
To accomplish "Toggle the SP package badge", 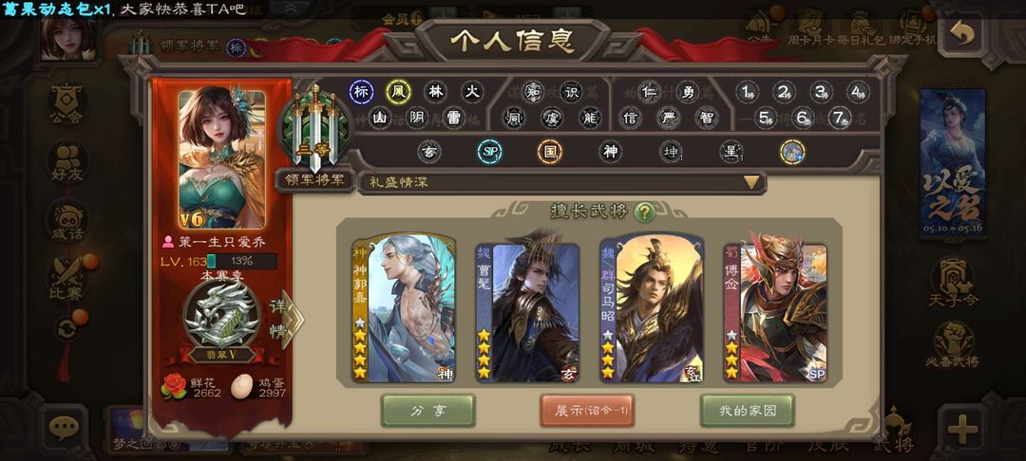I will pyautogui.click(x=489, y=152).
